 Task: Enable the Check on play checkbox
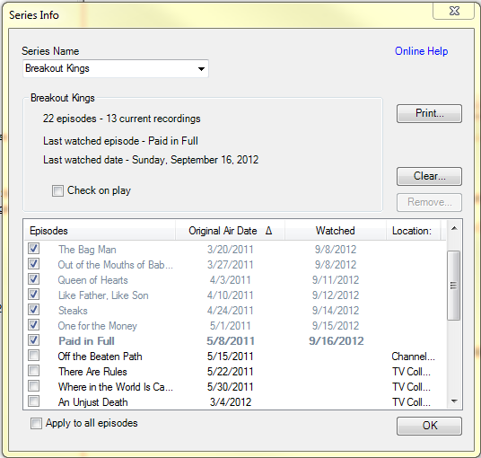click(x=57, y=190)
